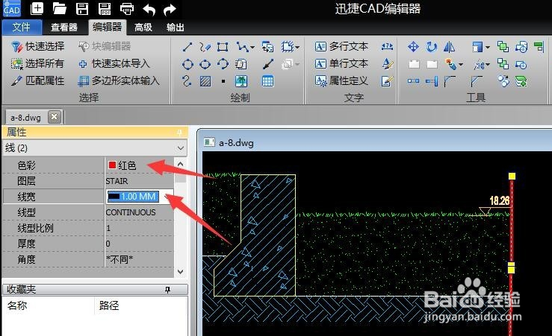Select the leader arrow tool
Screen dimensions: 552x336
268,64
